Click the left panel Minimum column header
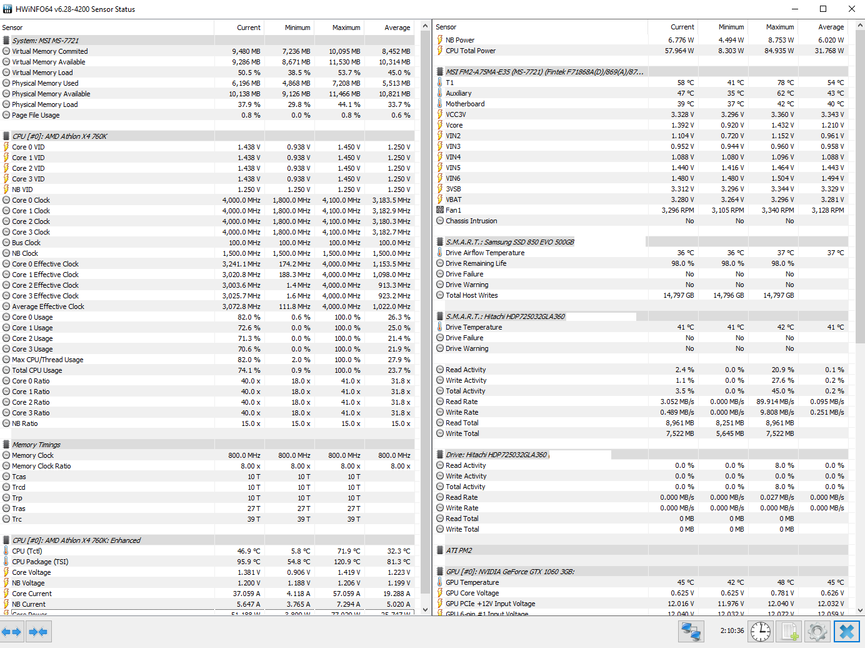The image size is (865, 648). pos(289,28)
